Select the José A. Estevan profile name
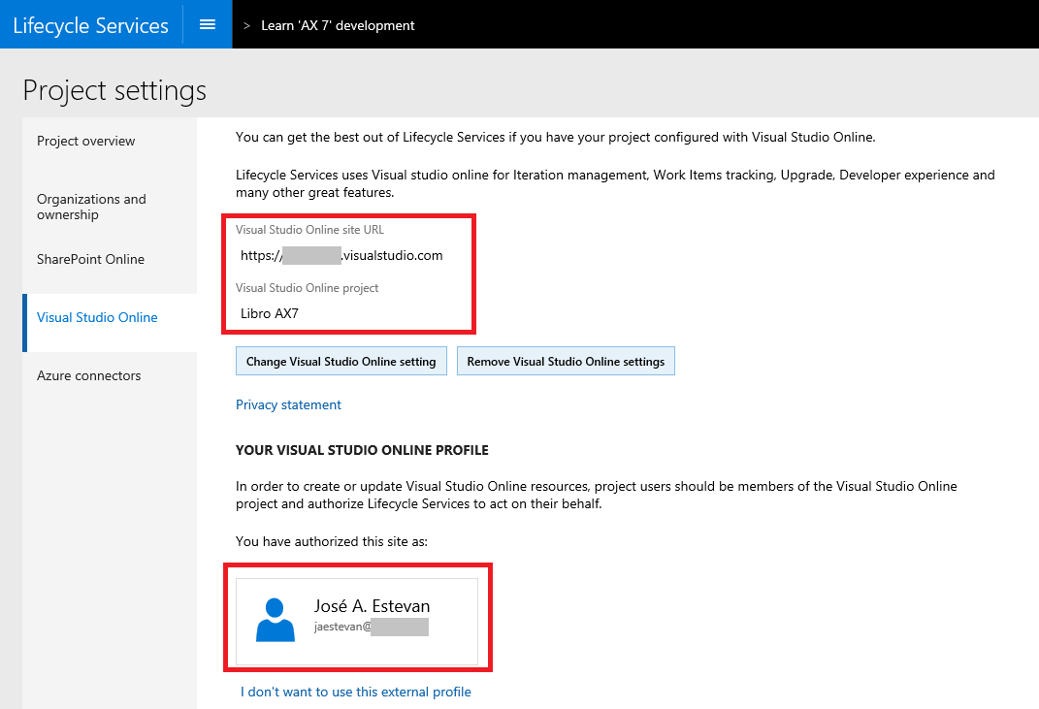This screenshot has width=1039, height=709. pyautogui.click(x=372, y=606)
